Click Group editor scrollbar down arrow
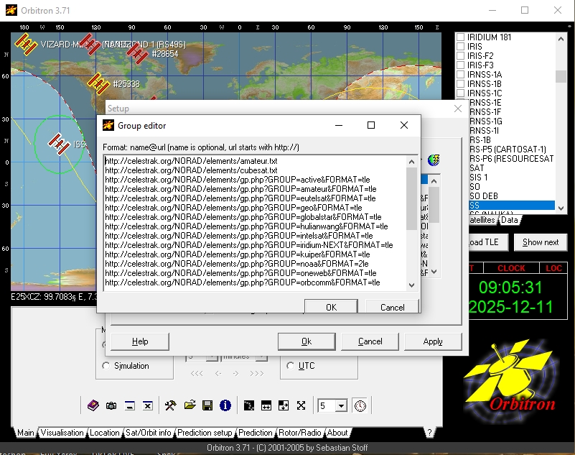The width and height of the screenshot is (575, 455). click(411, 285)
